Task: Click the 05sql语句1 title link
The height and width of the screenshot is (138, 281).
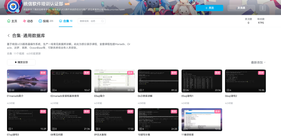Action: pos(187,96)
